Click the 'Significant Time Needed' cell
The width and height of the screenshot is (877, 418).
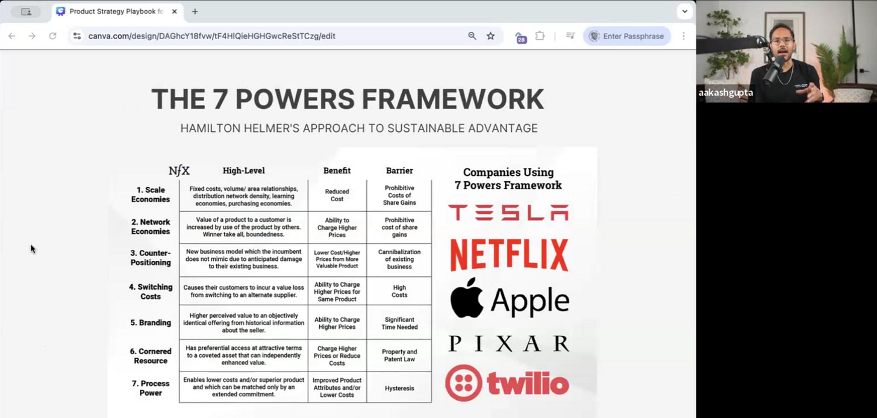click(399, 323)
